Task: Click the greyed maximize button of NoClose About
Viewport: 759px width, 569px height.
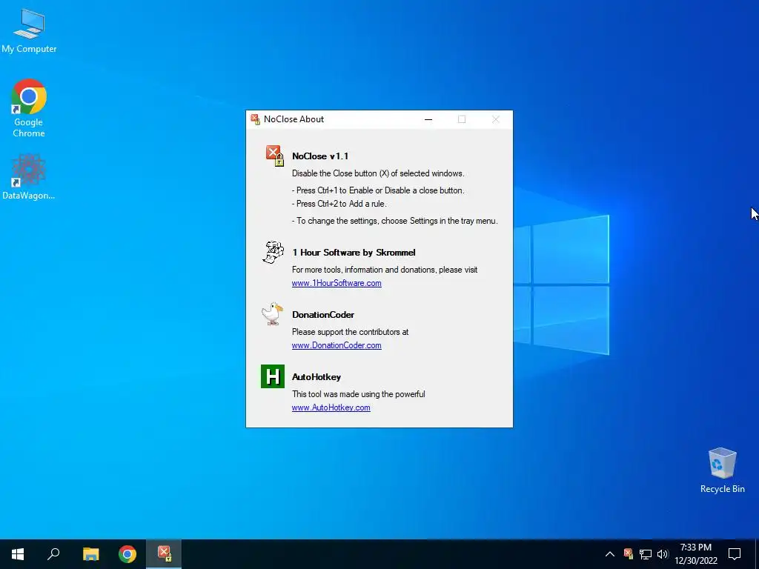Action: (x=462, y=119)
